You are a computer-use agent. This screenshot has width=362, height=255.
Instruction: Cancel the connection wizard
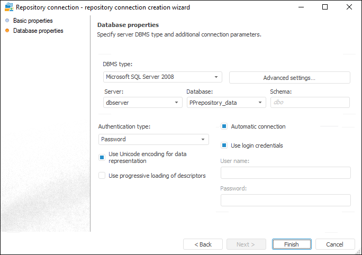(x=335, y=244)
